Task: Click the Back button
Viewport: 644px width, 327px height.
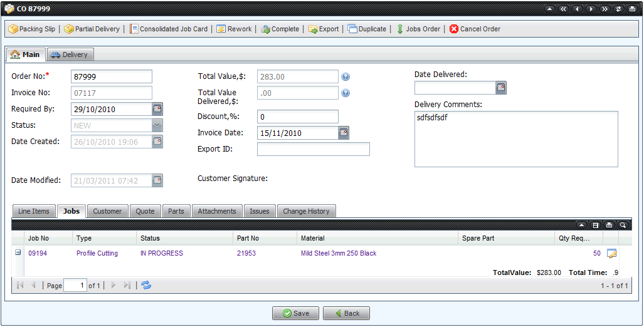Action: click(346, 313)
